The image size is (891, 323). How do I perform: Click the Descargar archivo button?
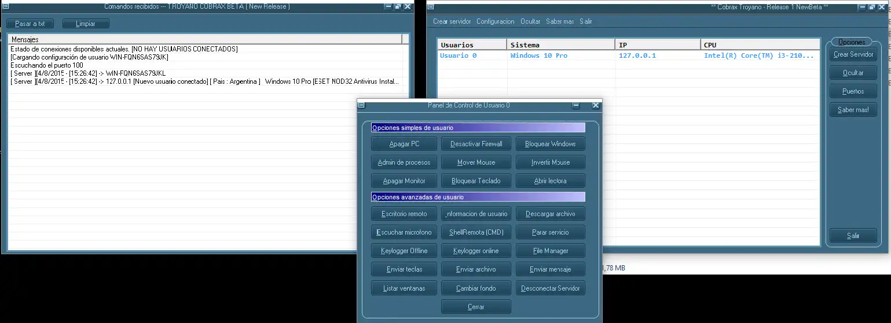[x=550, y=214]
